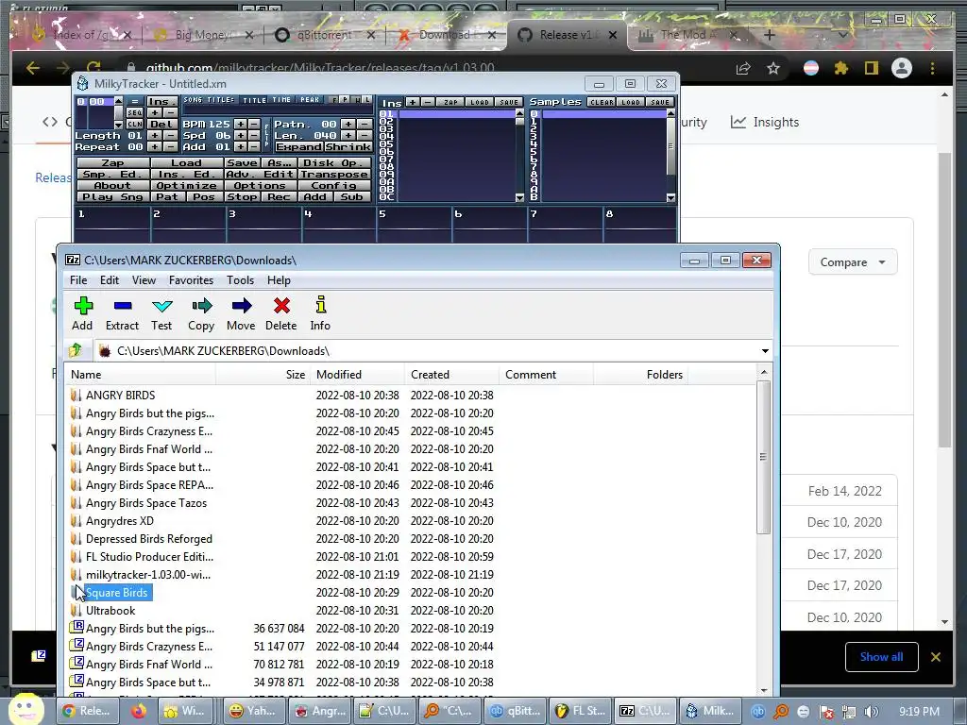Click the Add toolbar icon in 7-Zip

pyautogui.click(x=83, y=313)
